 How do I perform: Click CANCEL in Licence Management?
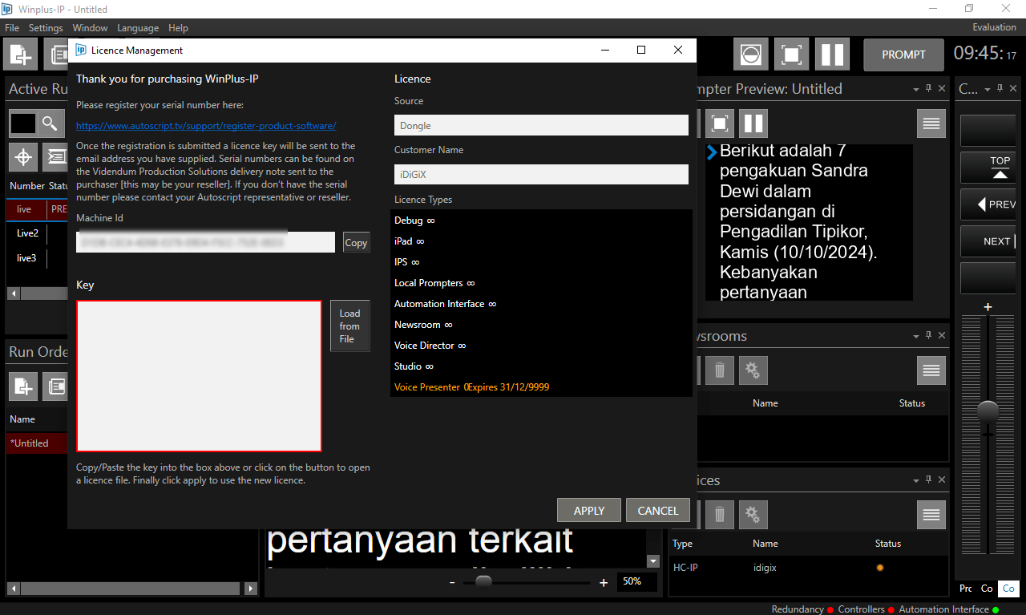pyautogui.click(x=658, y=511)
